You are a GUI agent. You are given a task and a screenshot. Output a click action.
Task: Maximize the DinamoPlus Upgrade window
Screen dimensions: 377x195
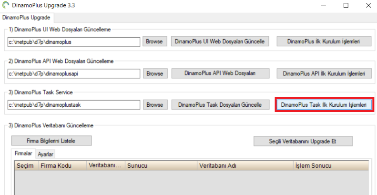pos(346,5)
